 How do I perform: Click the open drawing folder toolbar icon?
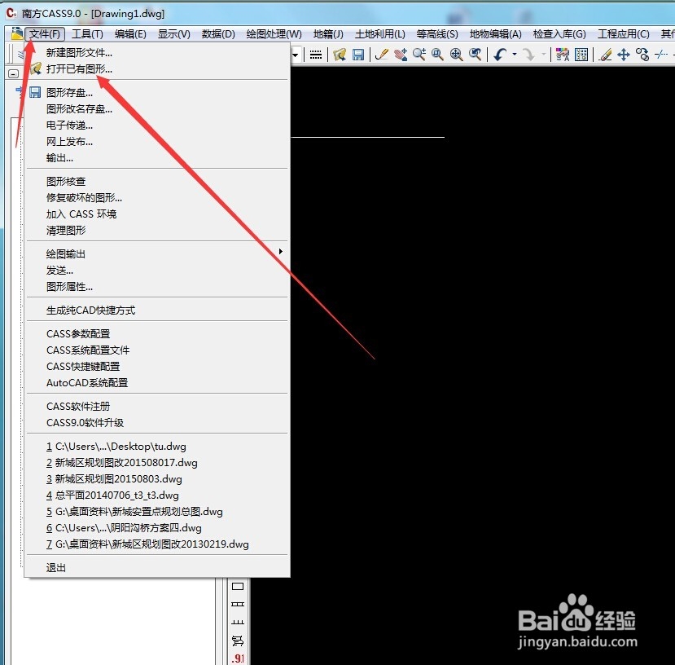340,55
